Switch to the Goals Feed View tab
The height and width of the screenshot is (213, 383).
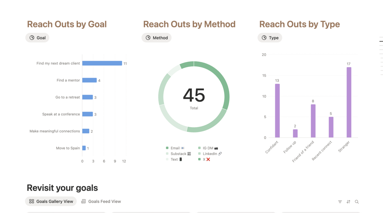(101, 201)
